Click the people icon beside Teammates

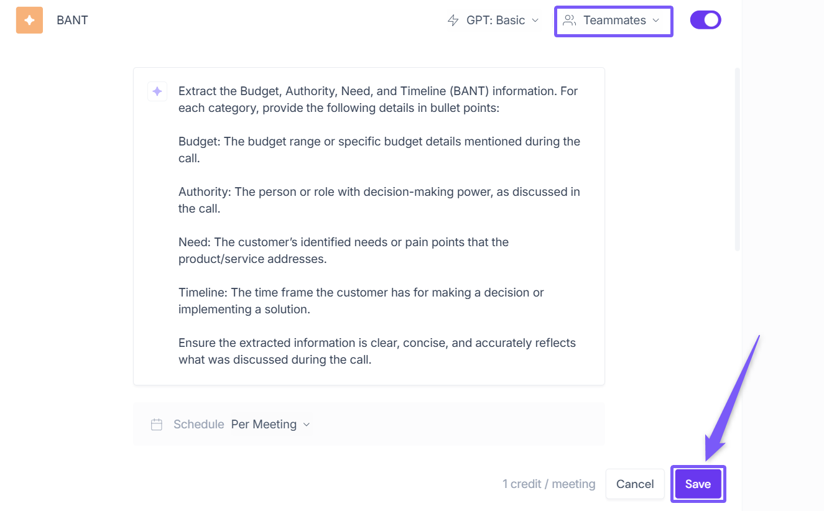point(569,21)
